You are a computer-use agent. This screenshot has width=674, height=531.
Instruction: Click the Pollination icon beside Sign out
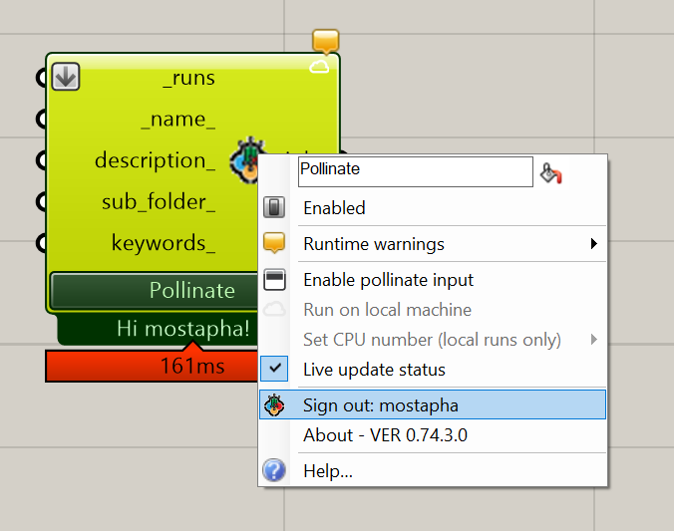274,404
